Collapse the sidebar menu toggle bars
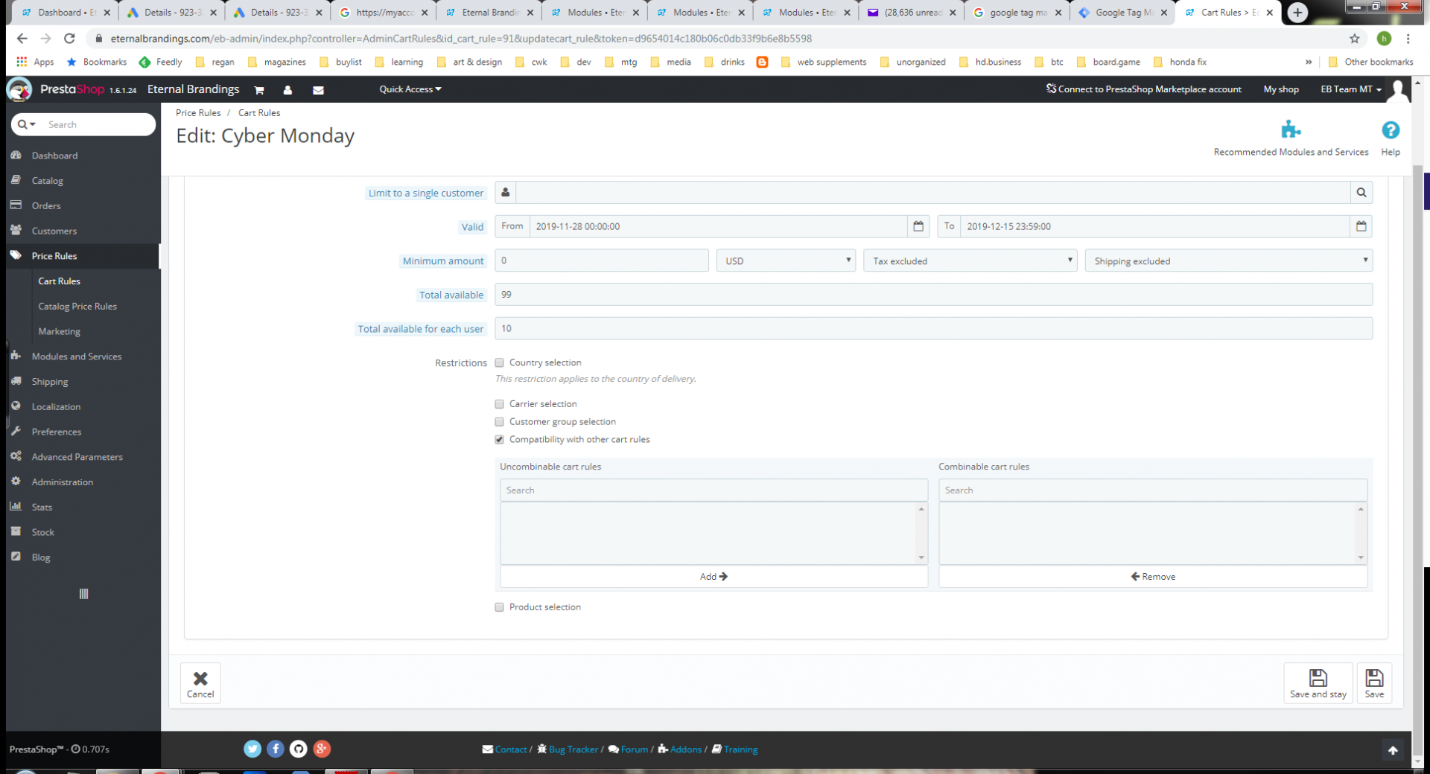This screenshot has width=1430, height=774. pyautogui.click(x=83, y=594)
